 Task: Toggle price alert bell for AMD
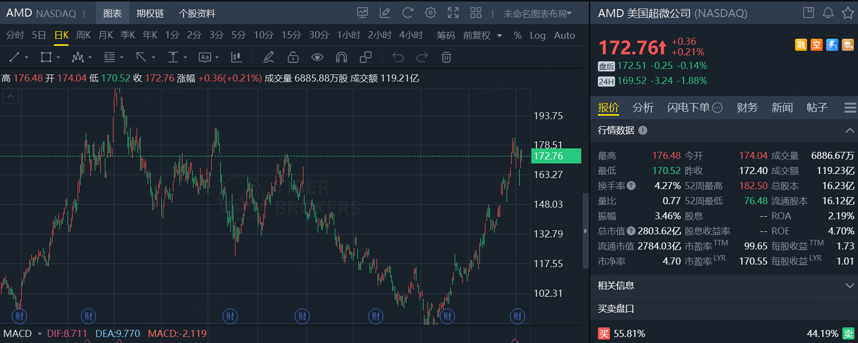tap(828, 13)
